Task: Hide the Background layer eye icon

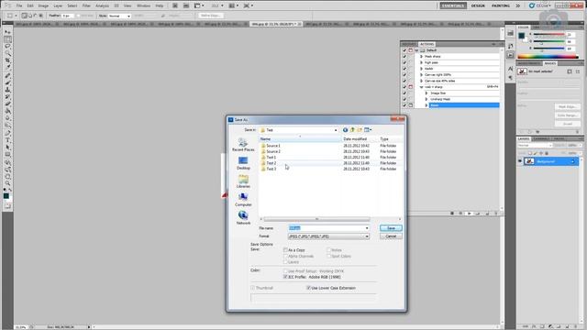Action: [520, 161]
